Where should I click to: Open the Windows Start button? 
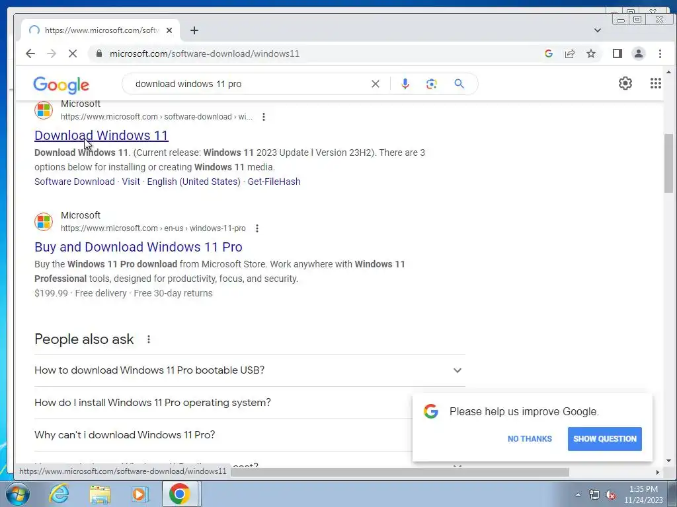tap(18, 494)
